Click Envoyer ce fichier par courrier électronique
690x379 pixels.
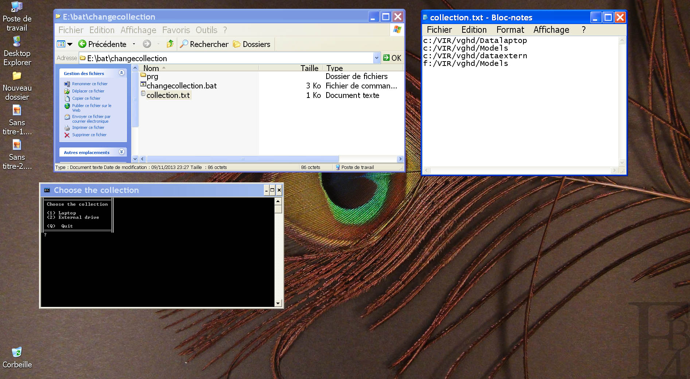(x=91, y=119)
